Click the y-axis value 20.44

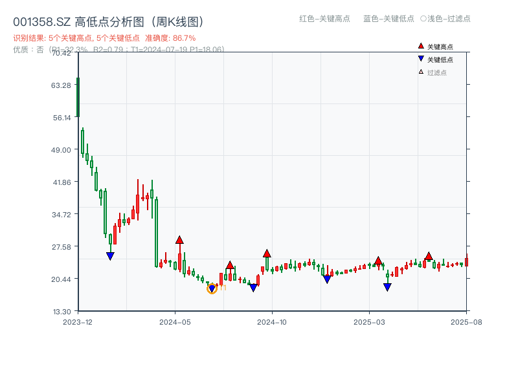tap(61, 279)
